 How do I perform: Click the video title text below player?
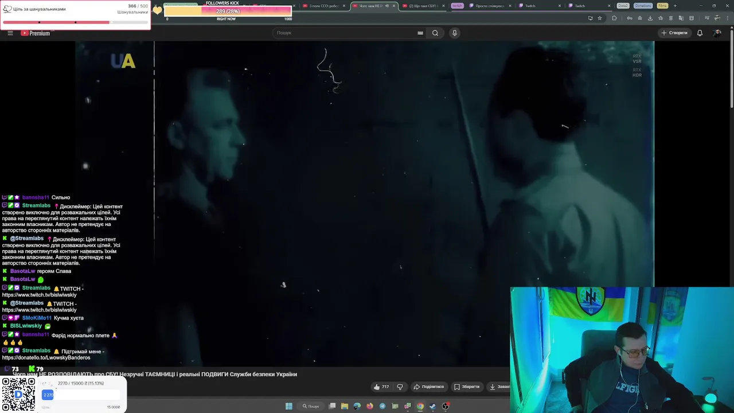coord(155,374)
